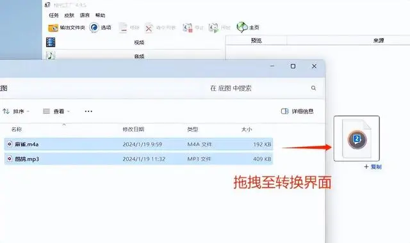This screenshot has width=410, height=243.
Task: Select the file 麻雀.m4a
Action: click(x=138, y=144)
